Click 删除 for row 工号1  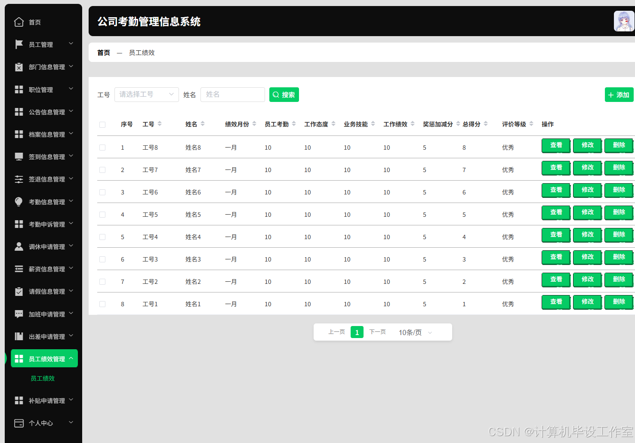click(x=619, y=302)
